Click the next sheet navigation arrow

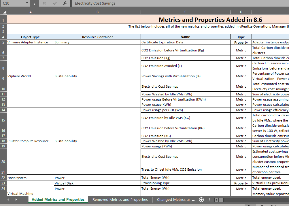[x=16, y=200]
